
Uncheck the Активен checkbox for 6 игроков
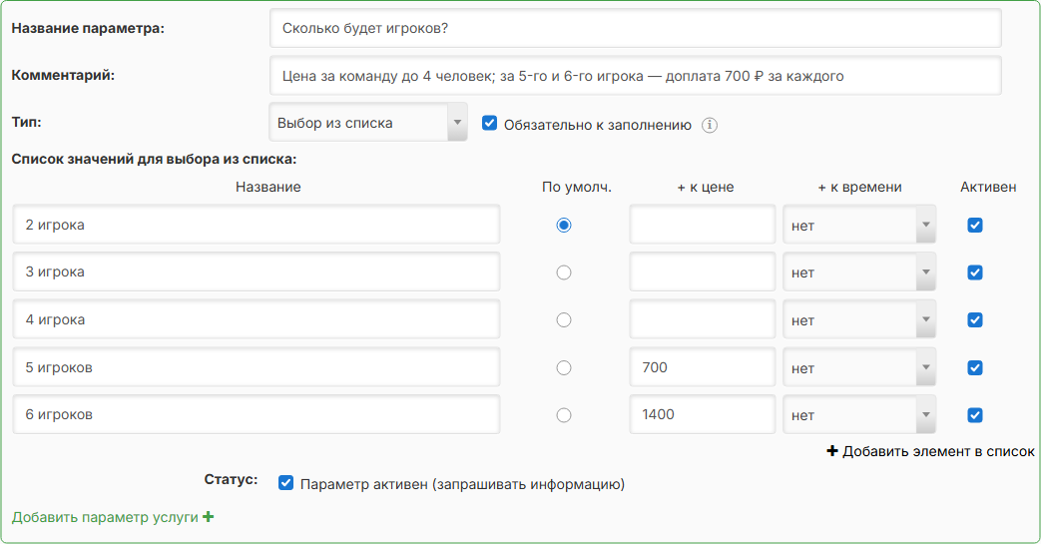(974, 415)
